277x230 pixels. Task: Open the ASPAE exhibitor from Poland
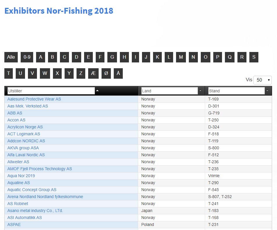click(14, 224)
